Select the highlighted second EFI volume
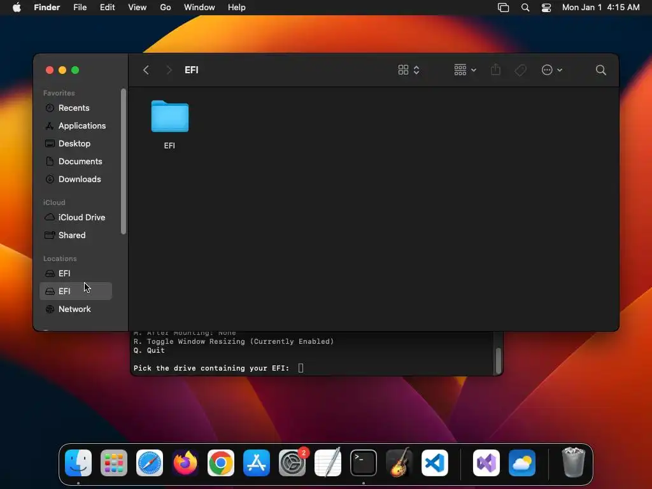The height and width of the screenshot is (489, 652). [76, 291]
